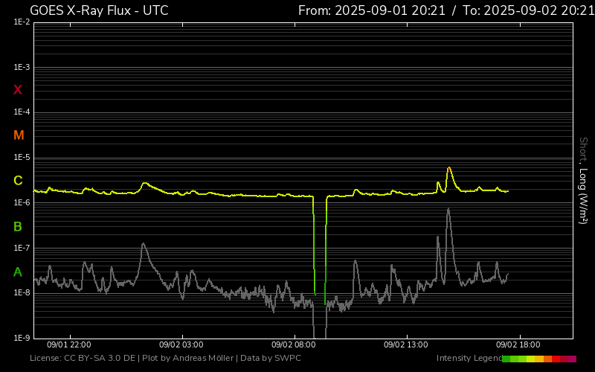The height and width of the screenshot is (372, 595).
Task: Select the 09/01 22:00 time axis label
Action: (69, 345)
